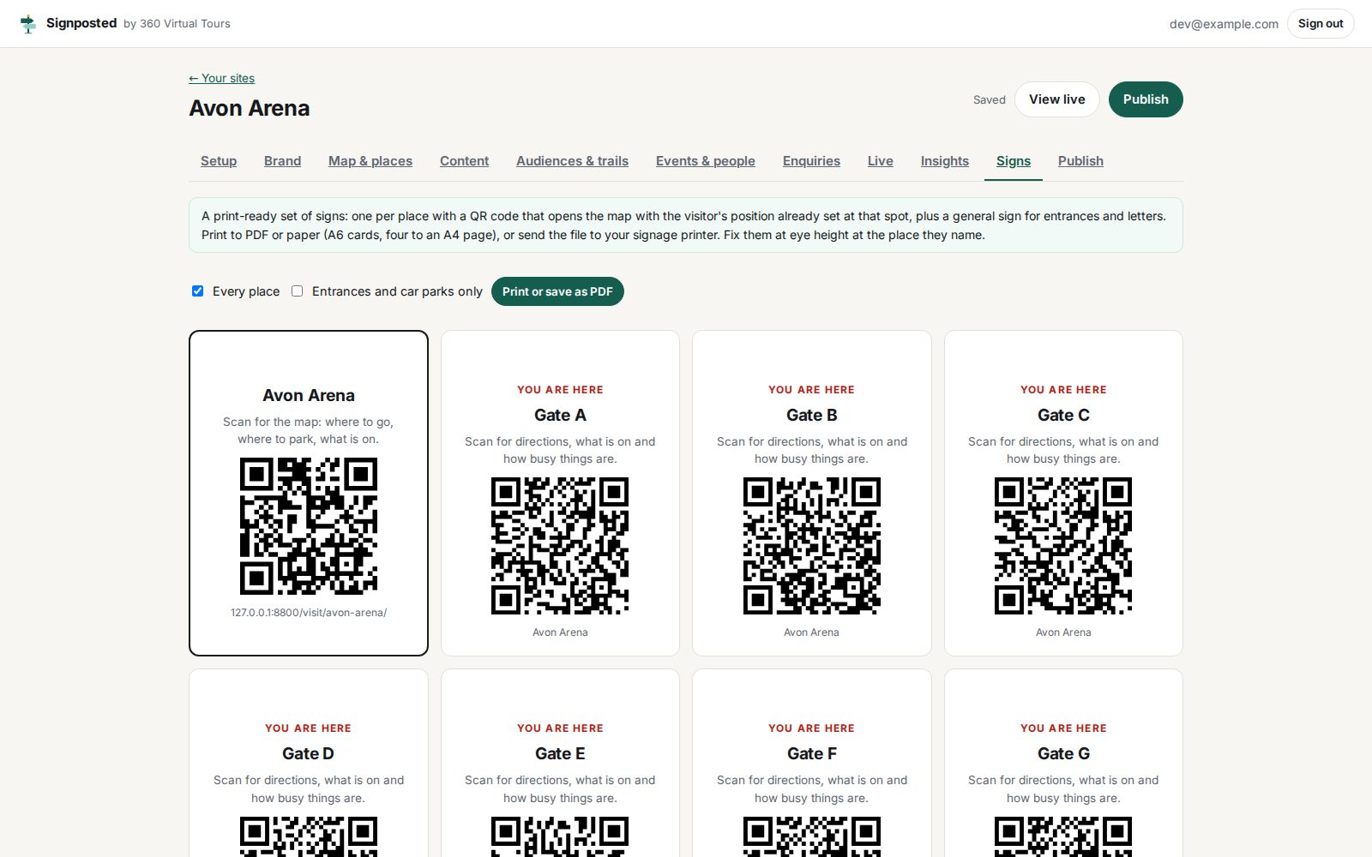Viewport: 1372px width, 857px height.
Task: Click the green Publish button
Action: pos(1146,99)
